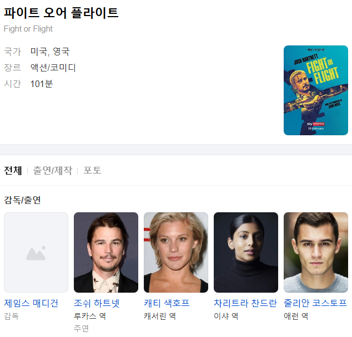Click the 액션/코미디 genre value
352x337 pixels.
pyautogui.click(x=53, y=68)
